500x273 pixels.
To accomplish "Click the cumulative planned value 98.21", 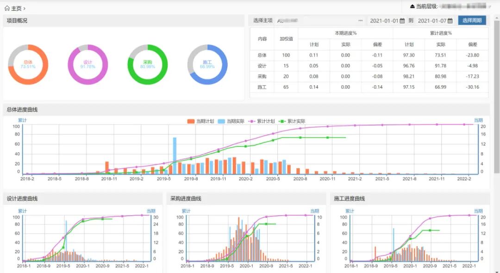I will (409, 76).
